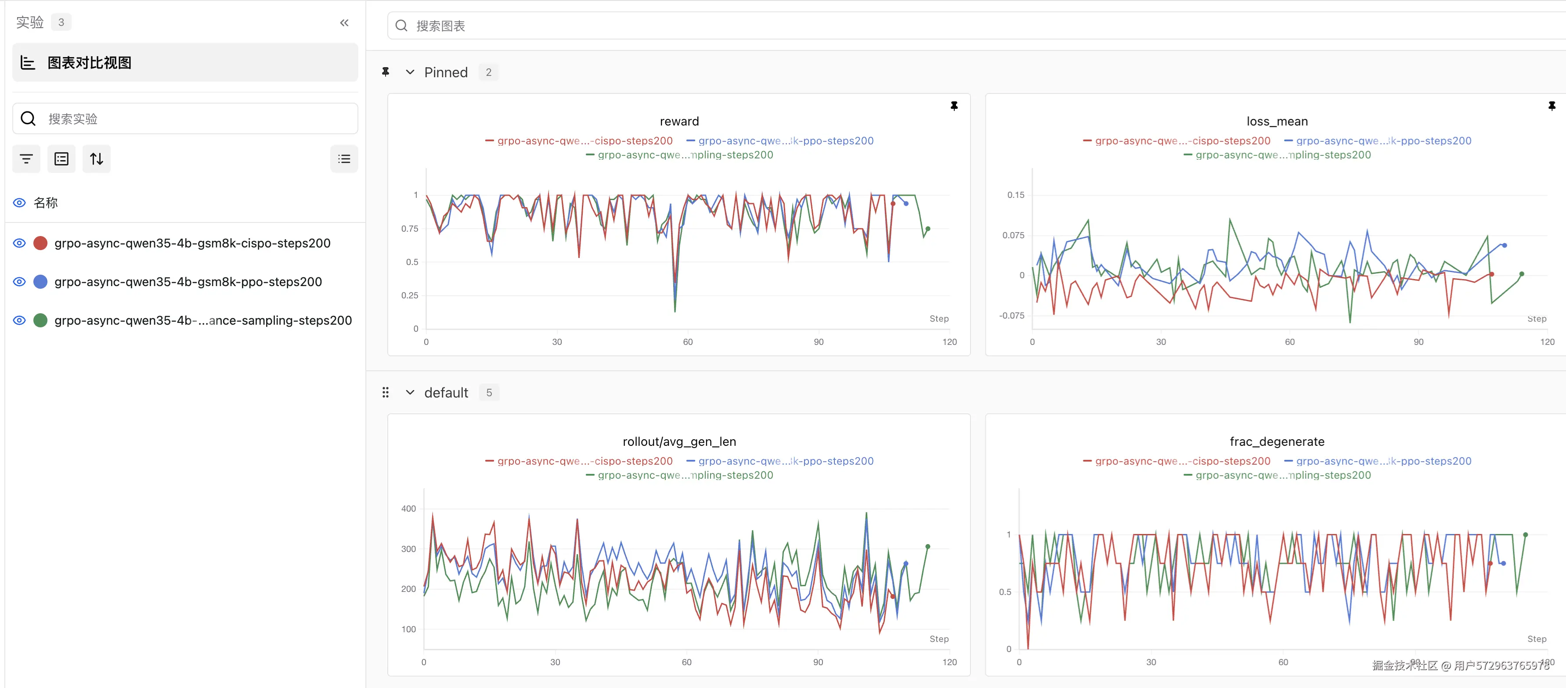Toggle ppo-steps200 legend in frac_degenerate chart
Image resolution: width=1566 pixels, height=688 pixels.
click(x=1378, y=461)
